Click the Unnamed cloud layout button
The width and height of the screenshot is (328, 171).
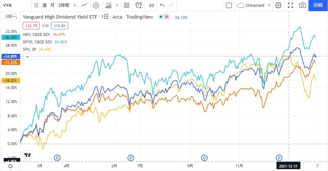pos(250,6)
